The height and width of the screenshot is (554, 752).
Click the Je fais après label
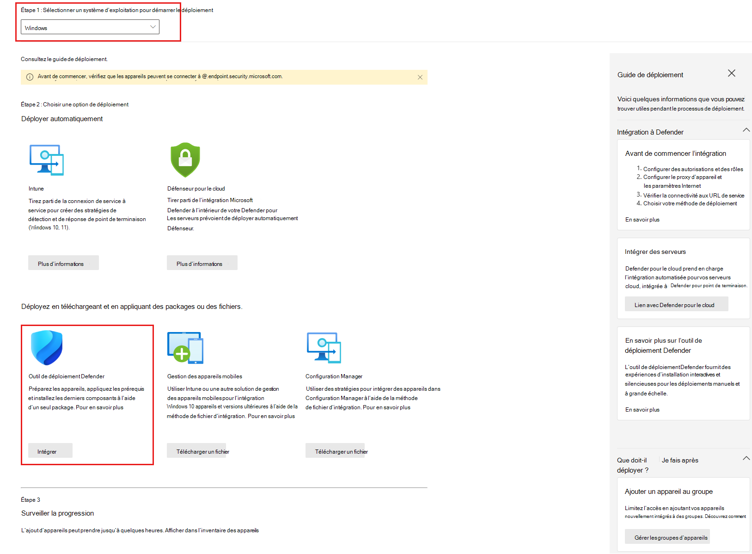click(x=680, y=460)
